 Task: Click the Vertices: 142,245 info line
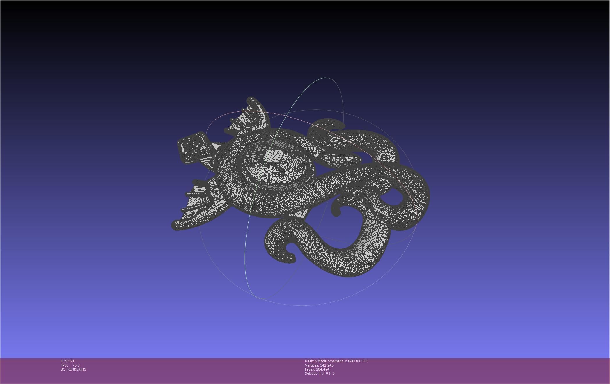pyautogui.click(x=319, y=365)
